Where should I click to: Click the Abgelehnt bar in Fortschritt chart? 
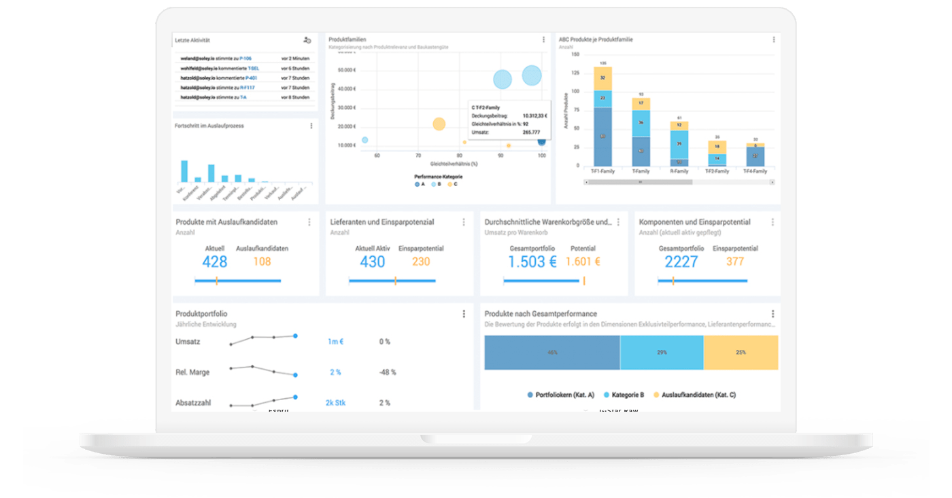pyautogui.click(x=225, y=179)
